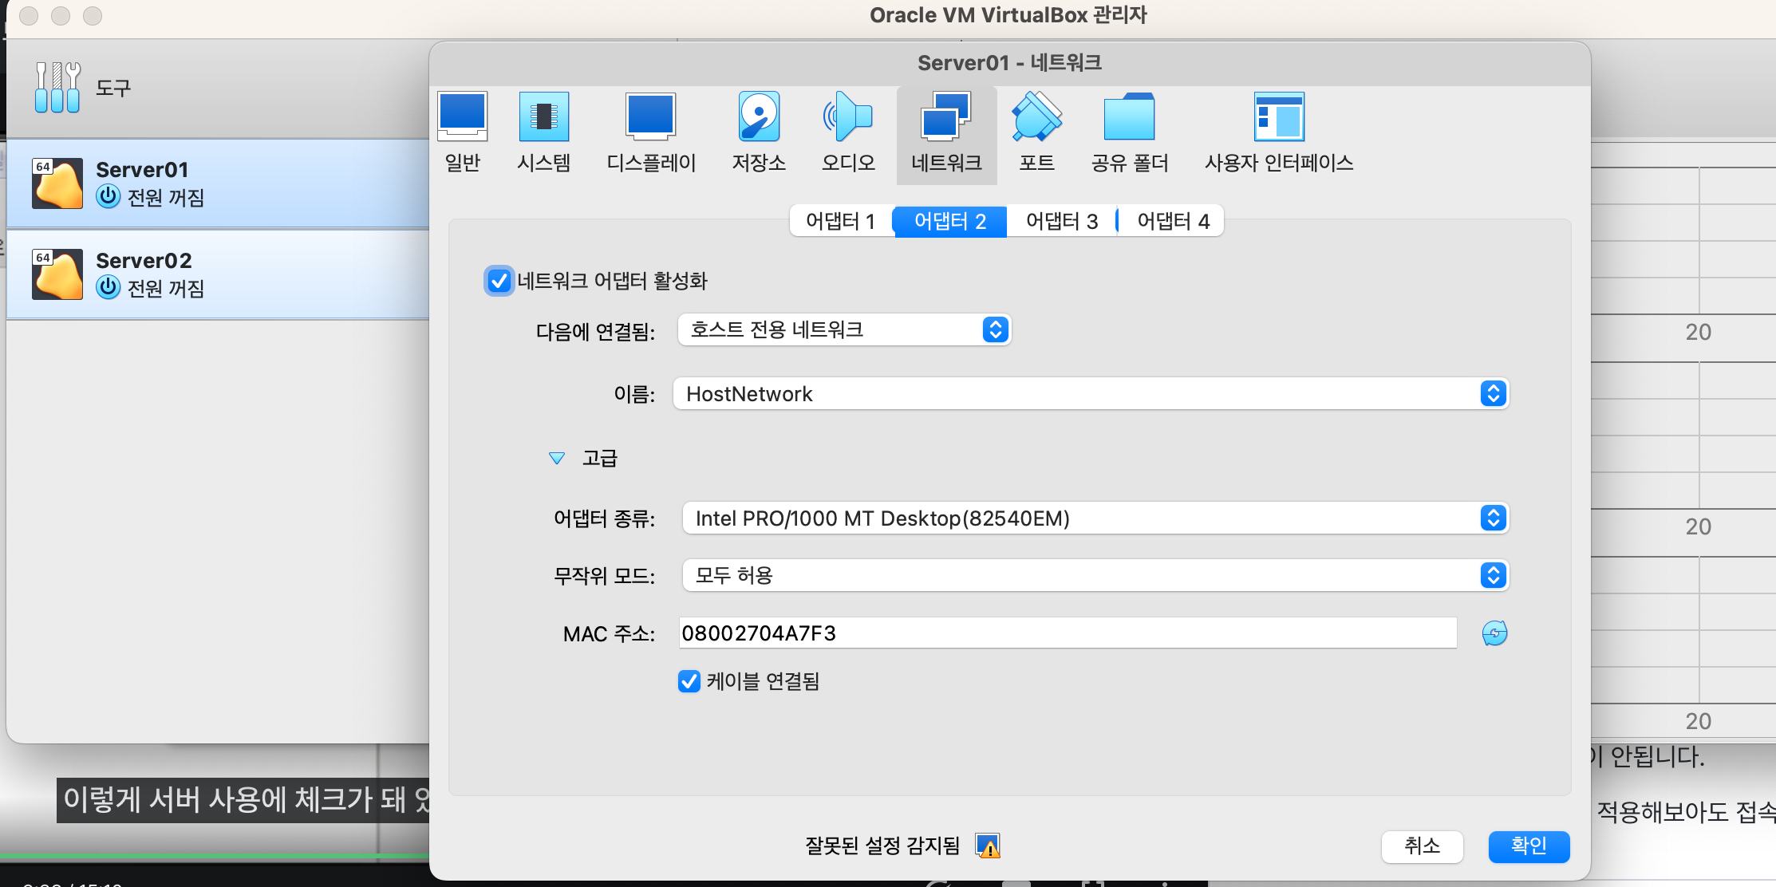Open the 포트 (Ports) settings icon
The image size is (1776, 887).
click(1036, 118)
